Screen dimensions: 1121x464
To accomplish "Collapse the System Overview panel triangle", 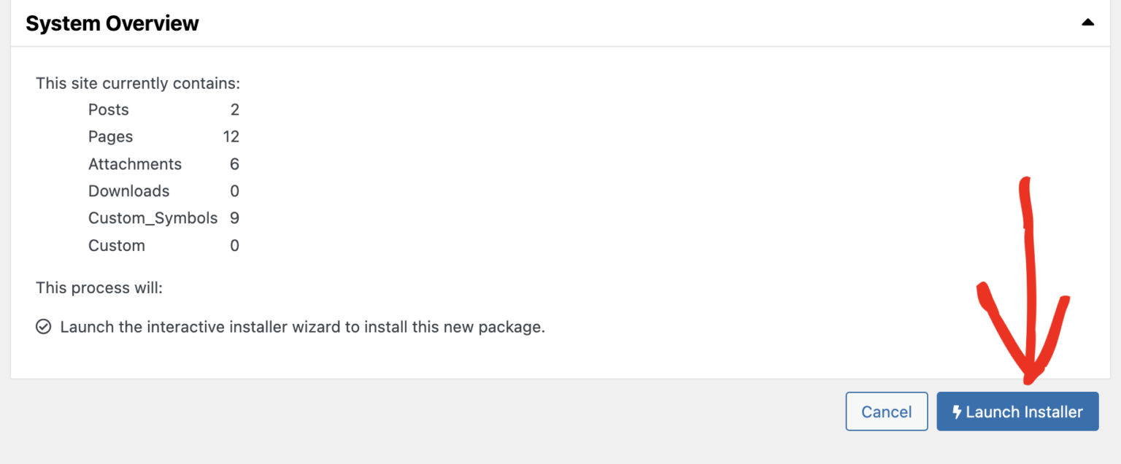I will tap(1087, 23).
